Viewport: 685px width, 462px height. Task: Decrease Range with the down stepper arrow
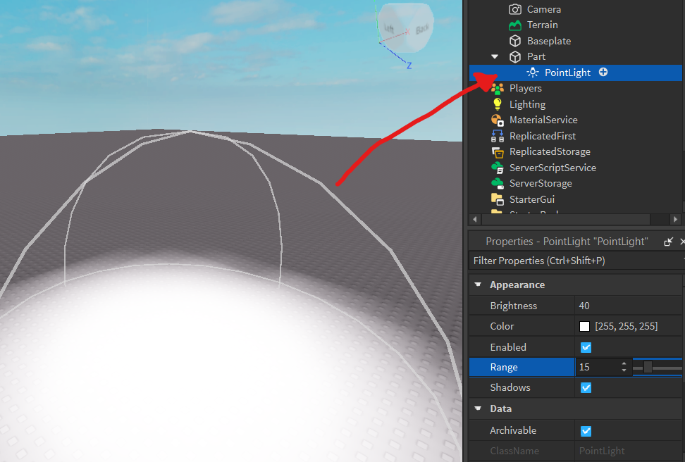click(x=624, y=370)
